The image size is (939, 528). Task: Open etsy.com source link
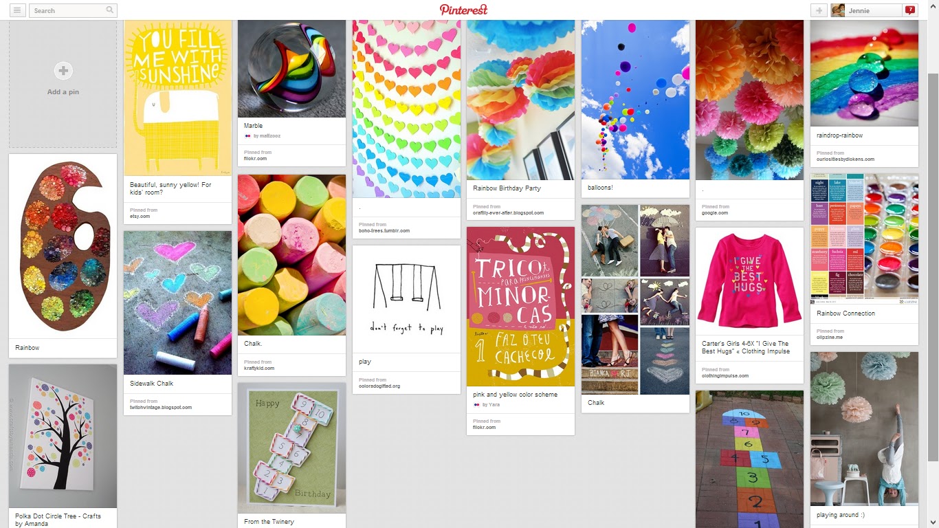[x=140, y=216]
